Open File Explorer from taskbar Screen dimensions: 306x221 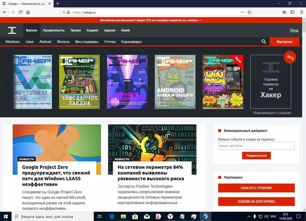(x=123, y=217)
